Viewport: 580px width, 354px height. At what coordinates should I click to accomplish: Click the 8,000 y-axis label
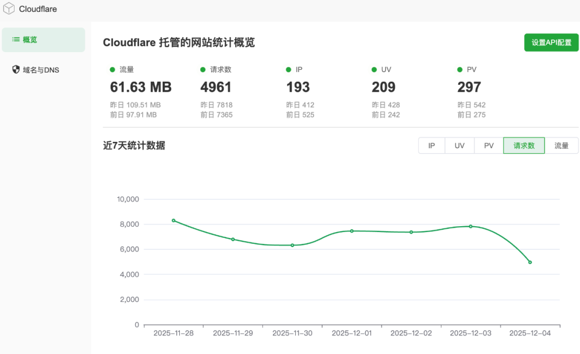129,225
